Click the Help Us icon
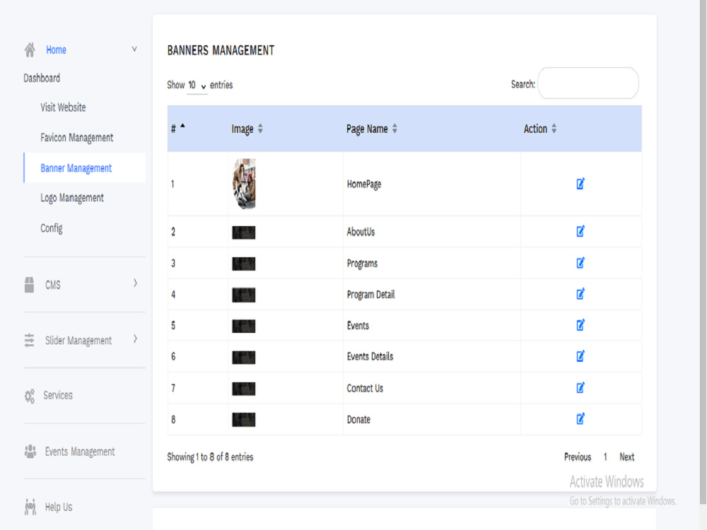Screen dimensions: 707x530 click(x=30, y=507)
